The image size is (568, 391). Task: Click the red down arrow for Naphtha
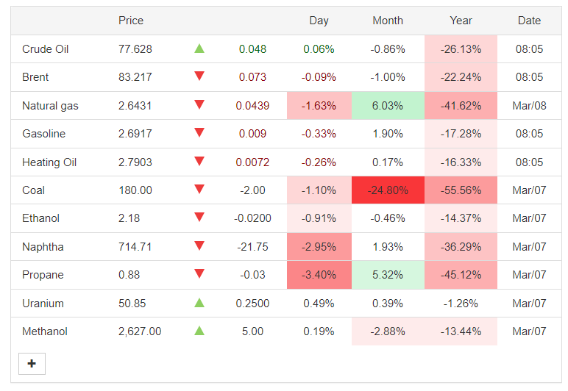199,245
